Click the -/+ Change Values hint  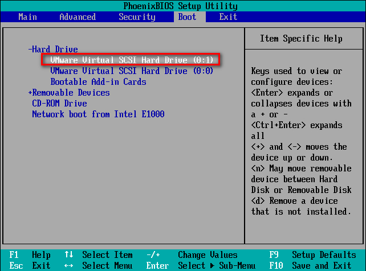192,254
